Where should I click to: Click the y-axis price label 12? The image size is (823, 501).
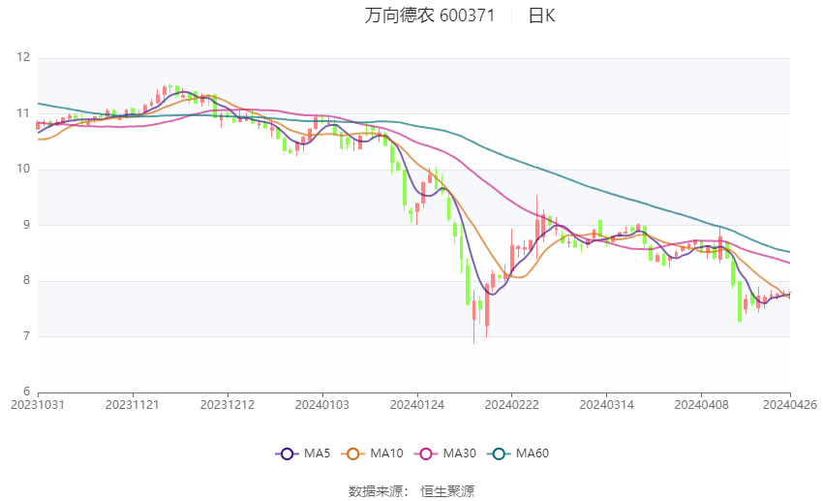(24, 58)
